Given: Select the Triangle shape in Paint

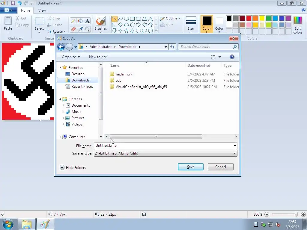Looking at the screenshot, I should pyautogui.click(x=151, y=19).
